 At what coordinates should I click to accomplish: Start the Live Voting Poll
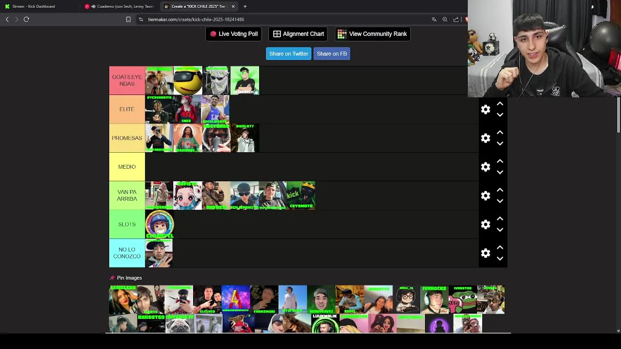click(x=234, y=34)
